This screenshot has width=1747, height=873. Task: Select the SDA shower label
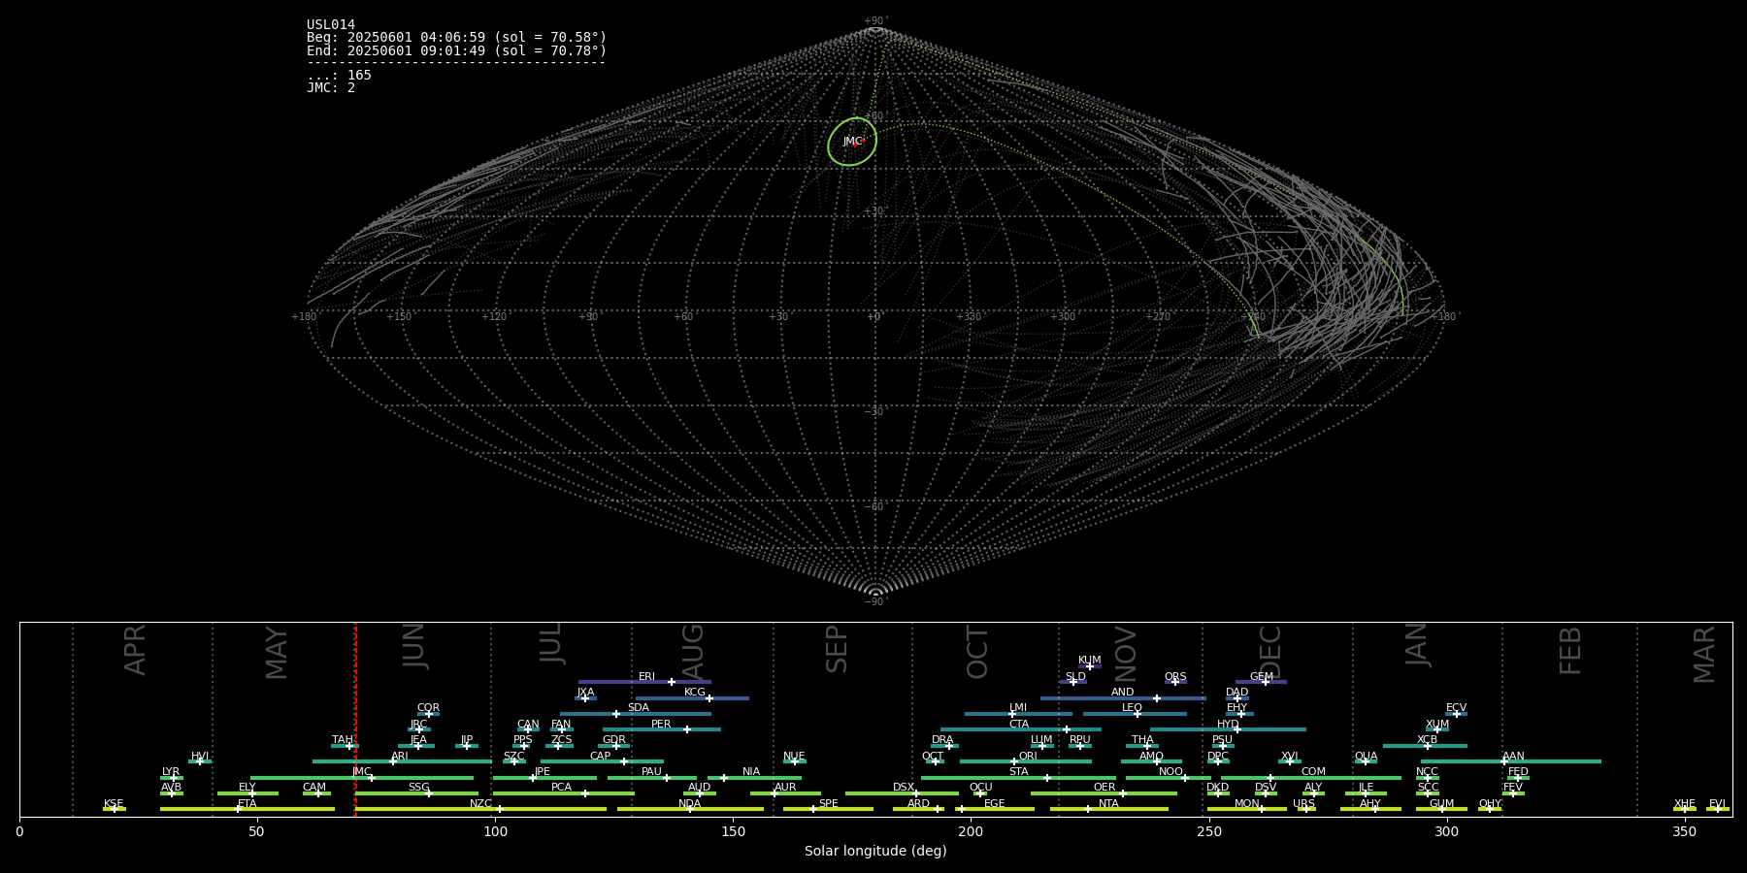pyautogui.click(x=638, y=708)
